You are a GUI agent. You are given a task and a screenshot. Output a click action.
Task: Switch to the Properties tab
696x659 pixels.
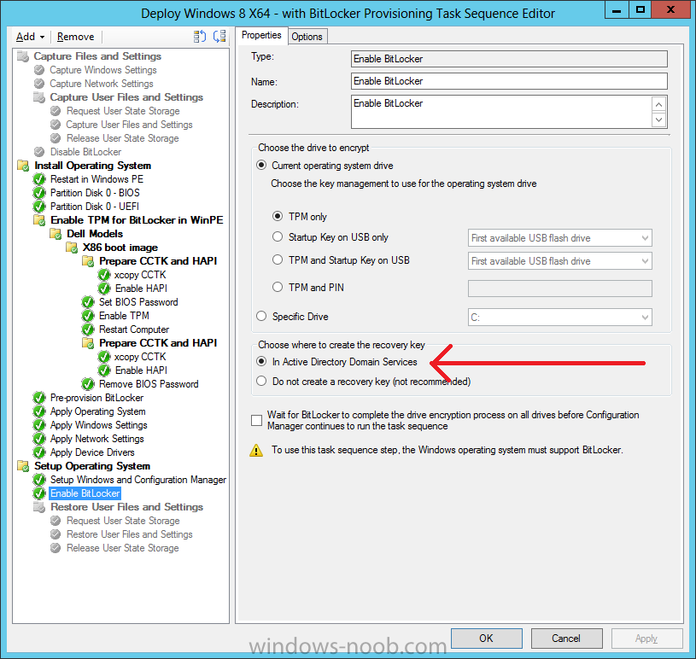(261, 35)
